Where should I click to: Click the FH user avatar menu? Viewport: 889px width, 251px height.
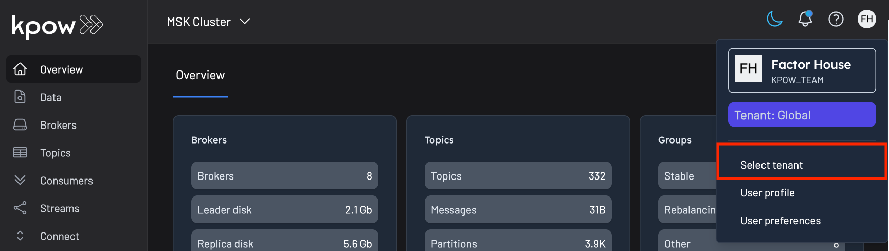pyautogui.click(x=866, y=20)
